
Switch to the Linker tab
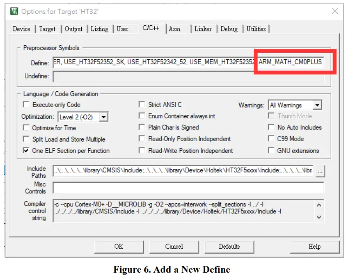coord(203,29)
